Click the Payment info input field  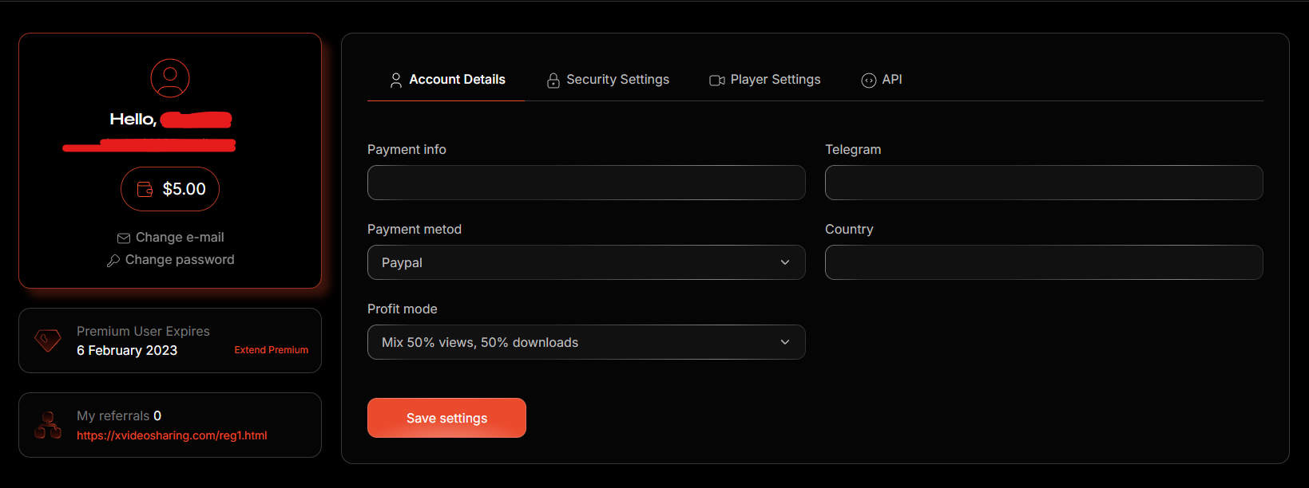pos(586,183)
